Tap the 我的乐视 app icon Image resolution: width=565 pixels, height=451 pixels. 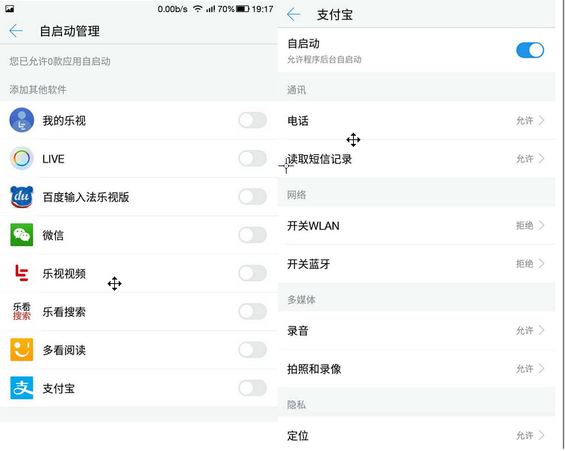pyautogui.click(x=22, y=120)
